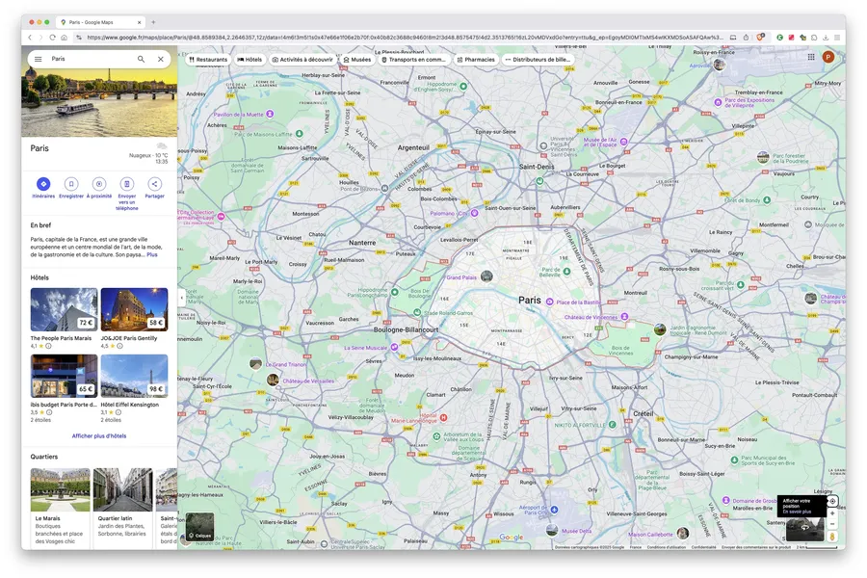The width and height of the screenshot is (867, 578).
Task: Click the À proximité nearby icon
Action: [x=99, y=184]
